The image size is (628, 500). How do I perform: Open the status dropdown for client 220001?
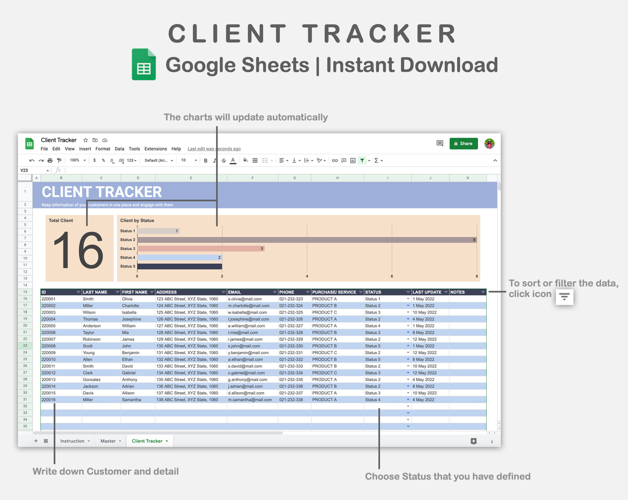tap(408, 299)
